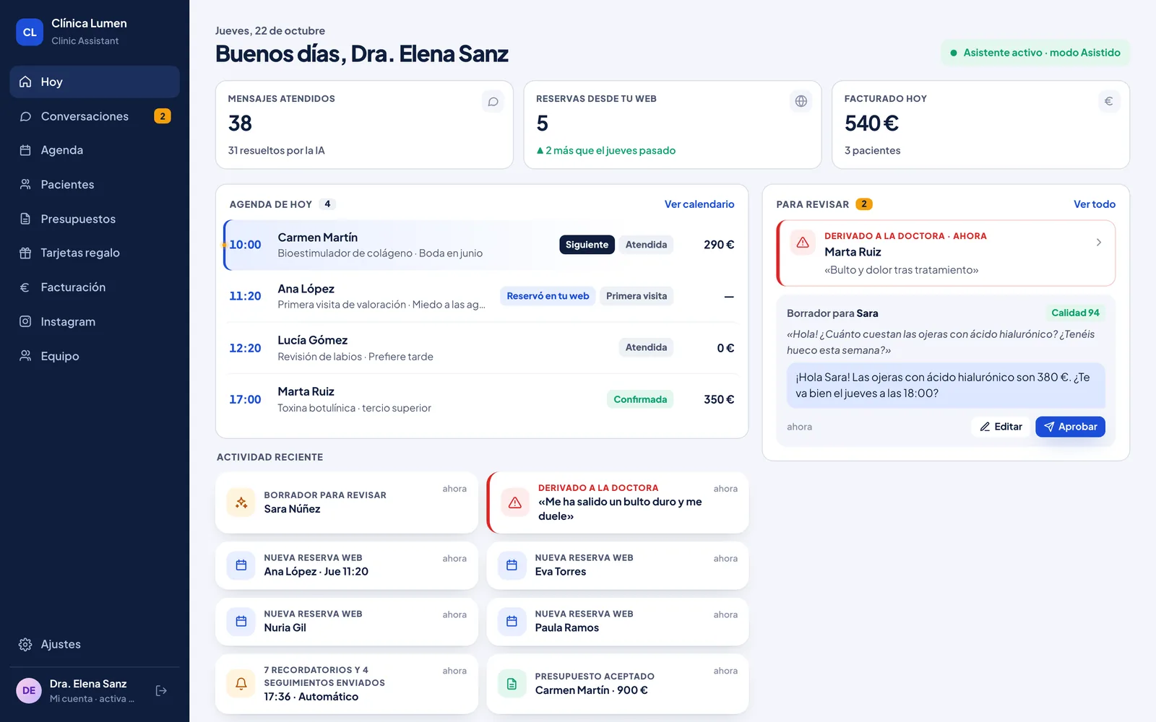Click the Siguiente badge on the 10:00 appointment
The image size is (1156, 722).
pyautogui.click(x=587, y=245)
